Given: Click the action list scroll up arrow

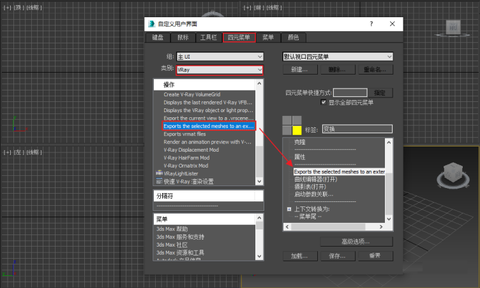Looking at the screenshot, I should pos(260,83).
